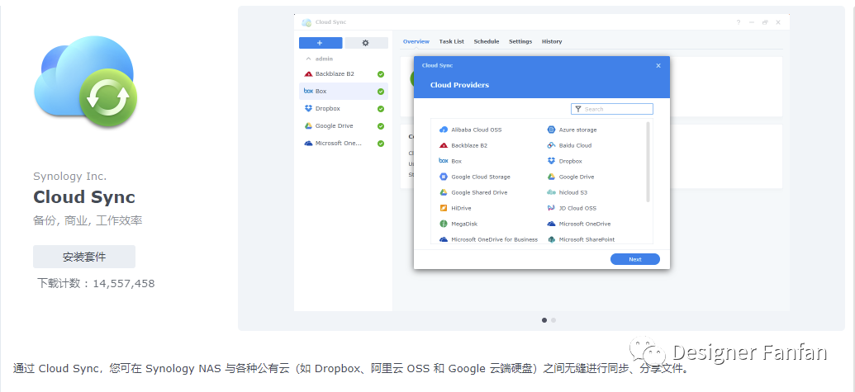The height and width of the screenshot is (392, 855).
Task: Click the Alibaba Cloud OSS provider icon
Action: click(x=444, y=130)
